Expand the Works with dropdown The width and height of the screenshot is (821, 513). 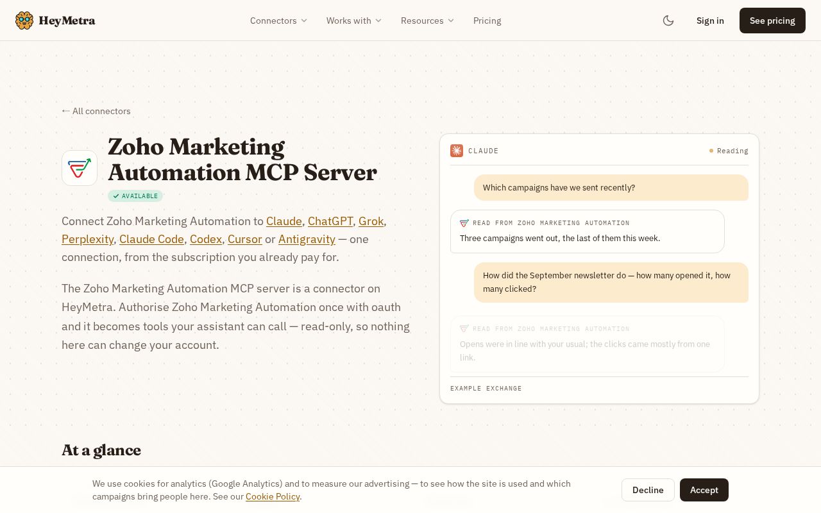(x=354, y=21)
